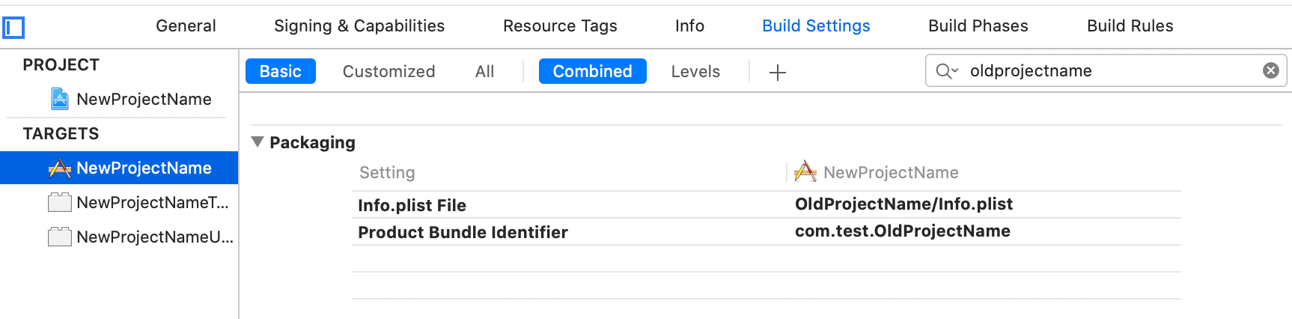Collapse the Packaging section triangle
1292x319 pixels.
pos(258,142)
